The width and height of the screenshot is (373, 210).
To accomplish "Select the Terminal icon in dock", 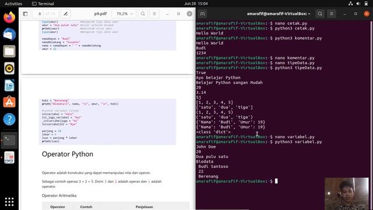I will tap(9, 140).
